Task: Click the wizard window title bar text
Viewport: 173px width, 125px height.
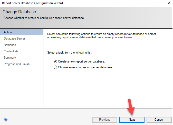Action: click(32, 3)
